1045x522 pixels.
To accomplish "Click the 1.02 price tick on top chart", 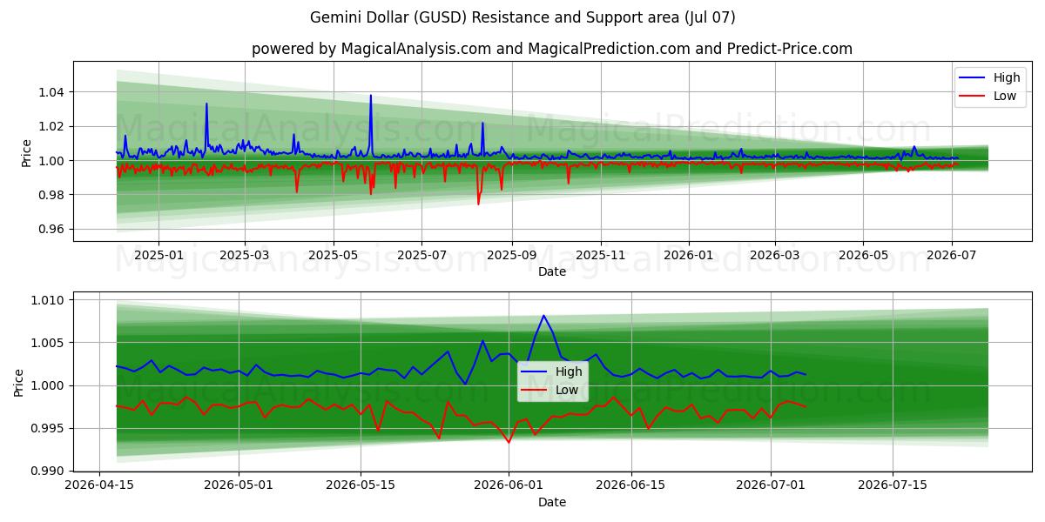I will point(53,126).
